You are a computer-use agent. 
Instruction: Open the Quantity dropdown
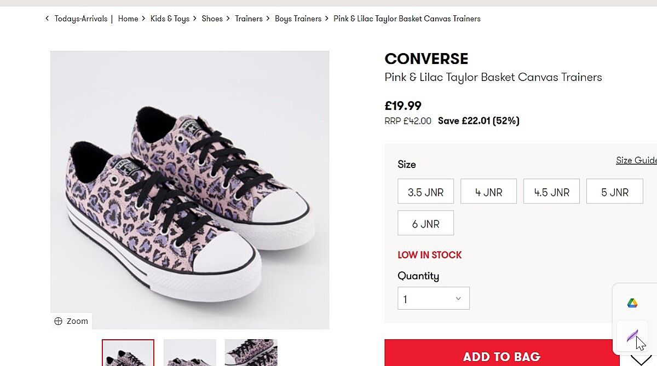pos(433,299)
